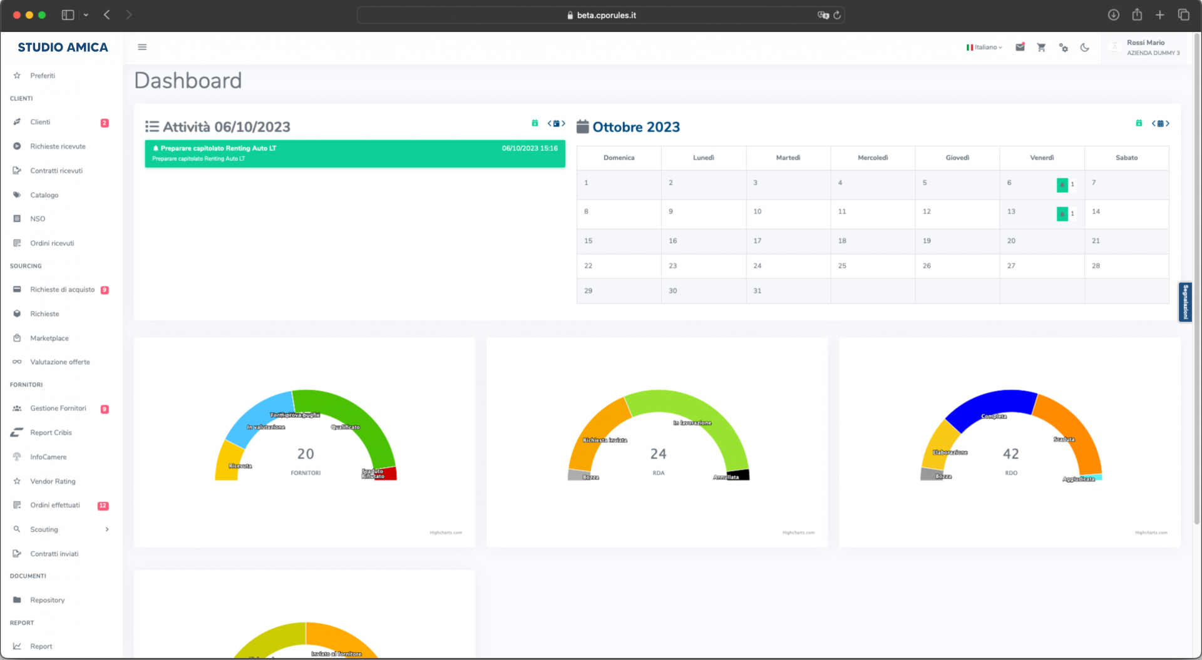This screenshot has width=1202, height=660.
Task: Go to next day in Attività panel
Action: tap(563, 123)
